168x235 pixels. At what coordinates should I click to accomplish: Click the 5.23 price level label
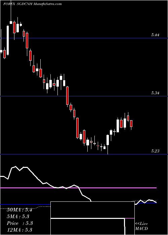click(155, 151)
